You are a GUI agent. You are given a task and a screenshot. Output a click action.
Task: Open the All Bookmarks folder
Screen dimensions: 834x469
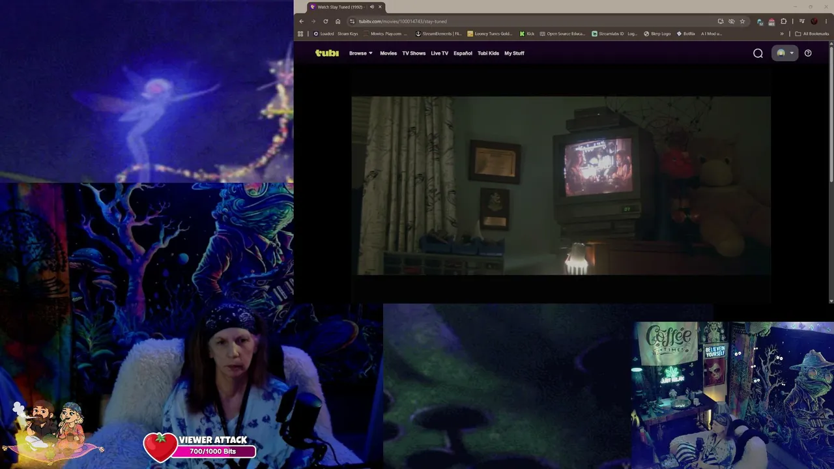812,34
